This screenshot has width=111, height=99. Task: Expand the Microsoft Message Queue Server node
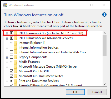point(7,67)
